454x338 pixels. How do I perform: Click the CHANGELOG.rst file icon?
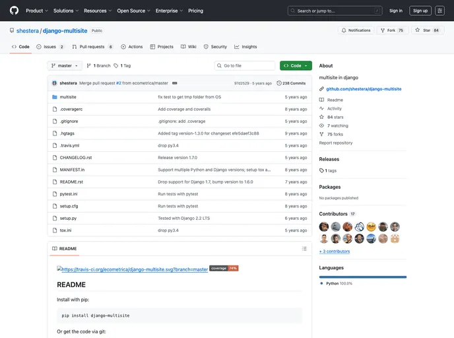(x=55, y=158)
